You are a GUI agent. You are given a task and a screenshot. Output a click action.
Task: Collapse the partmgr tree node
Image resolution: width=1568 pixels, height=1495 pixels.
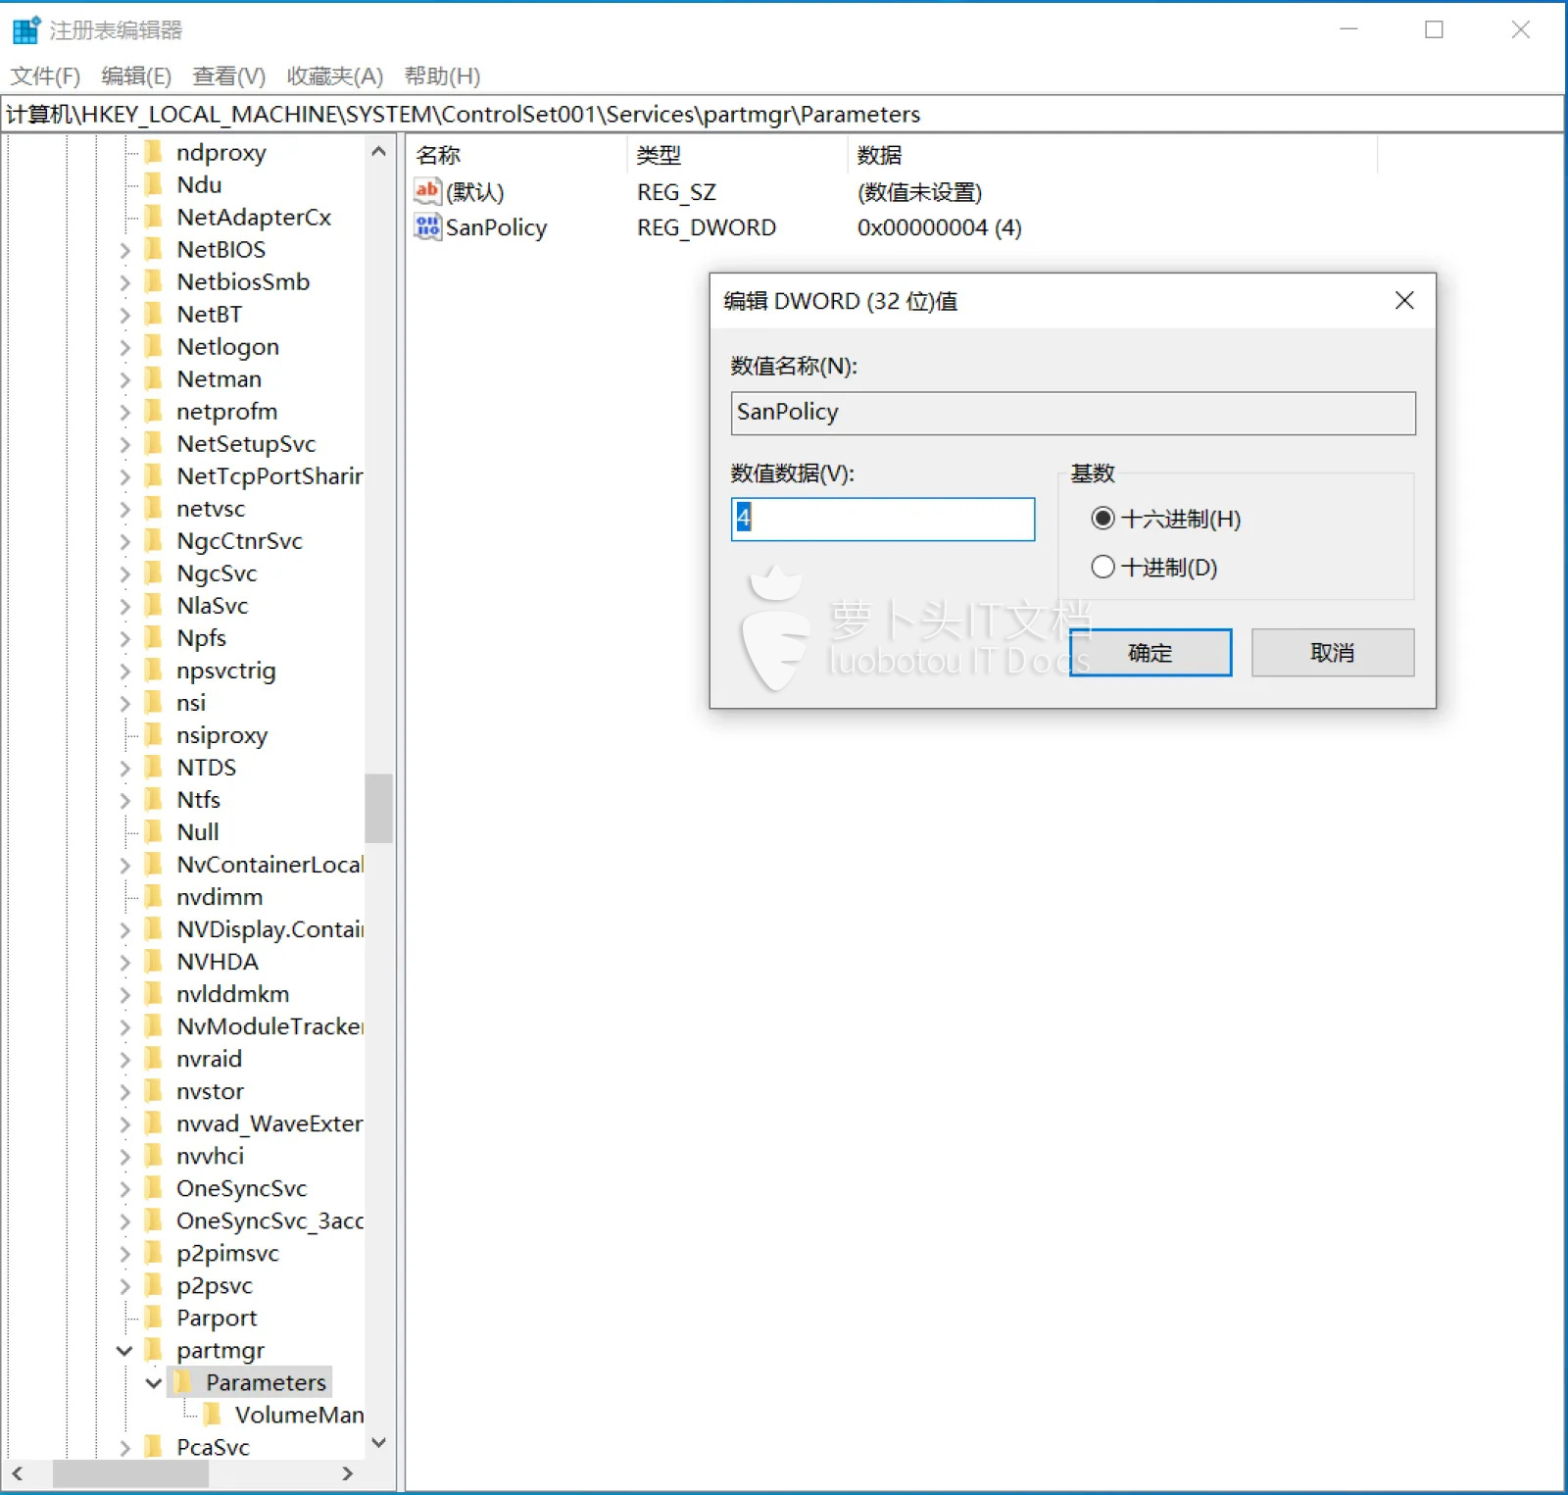(x=124, y=1350)
